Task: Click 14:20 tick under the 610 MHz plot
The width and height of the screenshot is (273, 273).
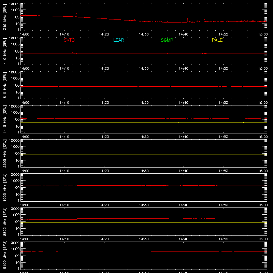Action: pyautogui.click(x=104, y=103)
